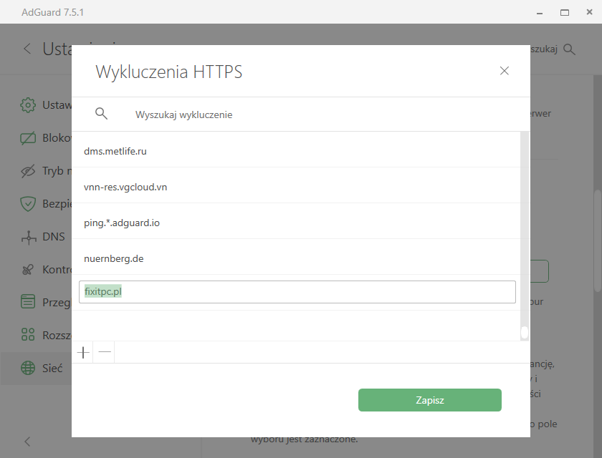The height and width of the screenshot is (458, 602).
Task: Click the minus icon to remove exclusion
Action: 105,352
